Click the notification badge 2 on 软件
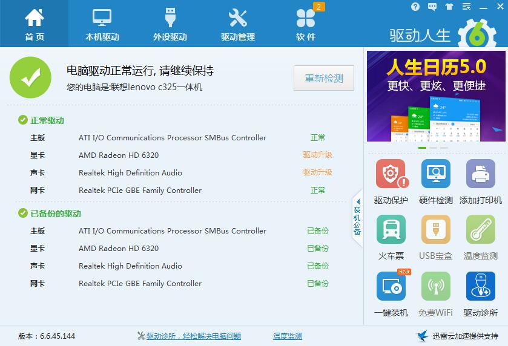This screenshot has width=508, height=346. [319, 7]
